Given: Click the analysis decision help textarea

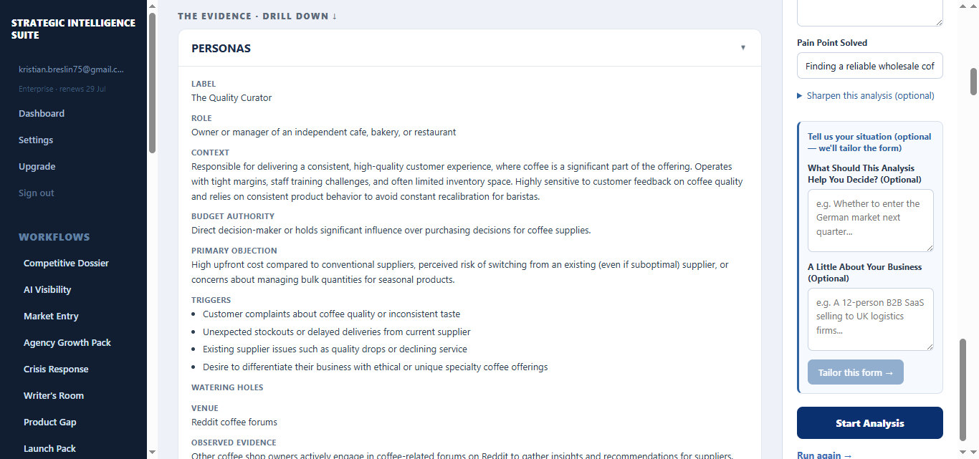Looking at the screenshot, I should (x=870, y=221).
